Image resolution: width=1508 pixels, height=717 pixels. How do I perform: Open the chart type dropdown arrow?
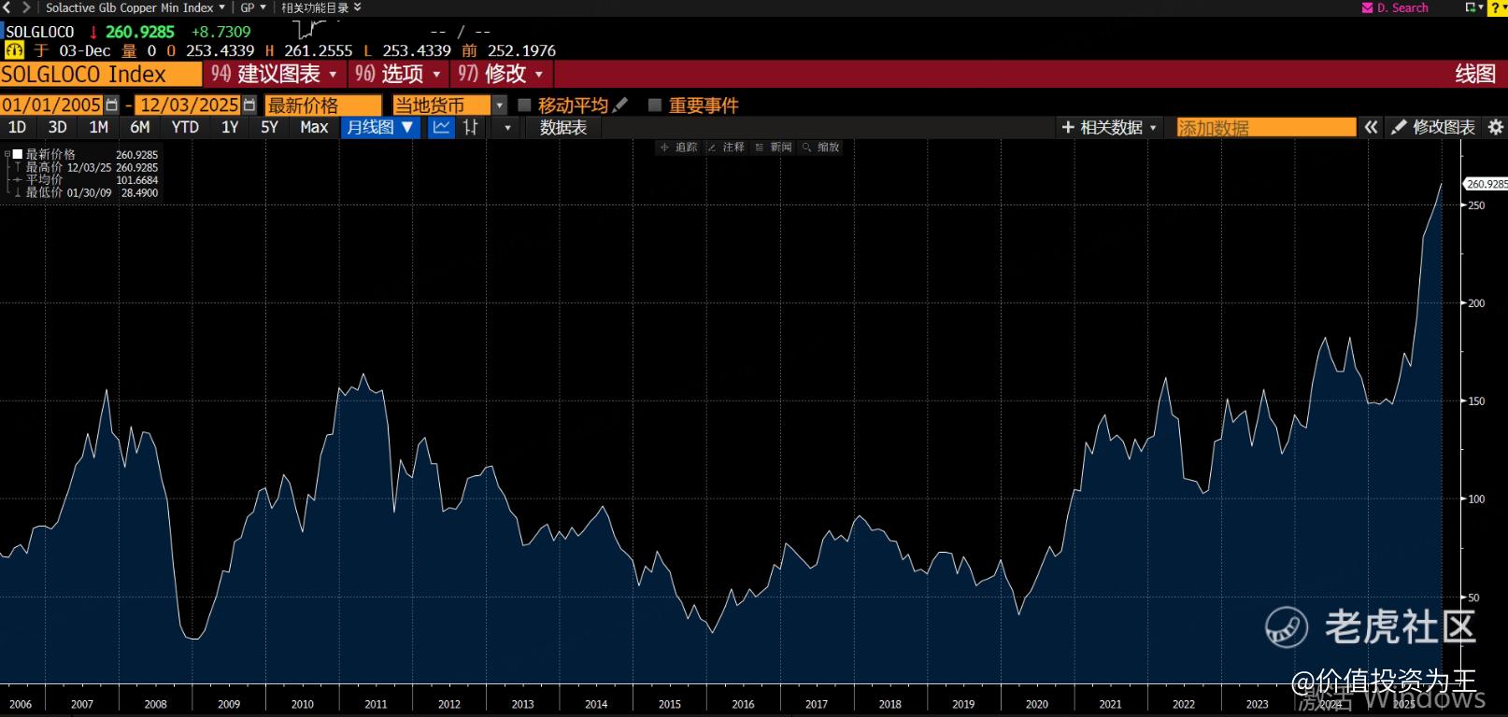click(507, 128)
